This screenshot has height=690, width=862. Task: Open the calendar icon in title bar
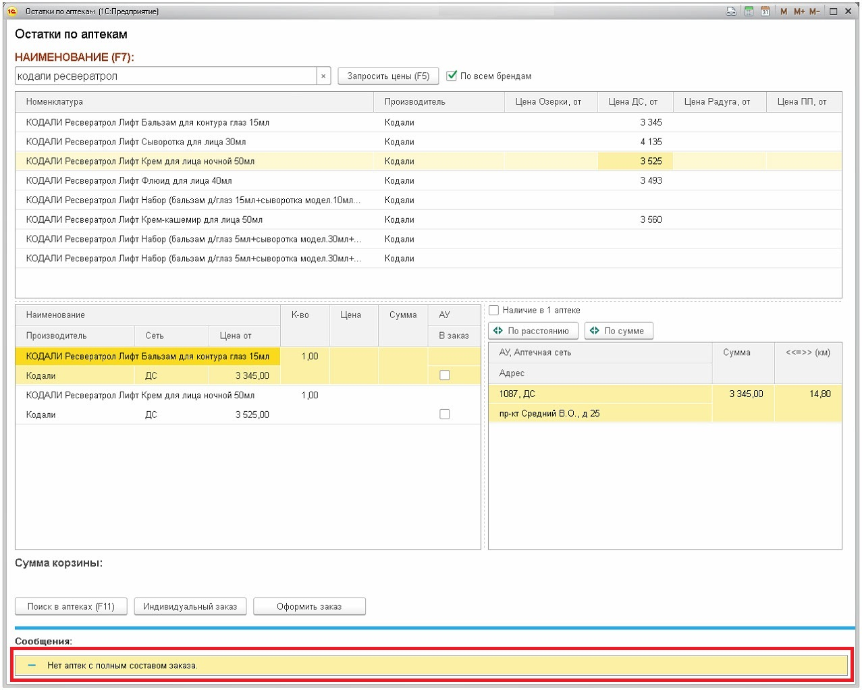point(765,11)
